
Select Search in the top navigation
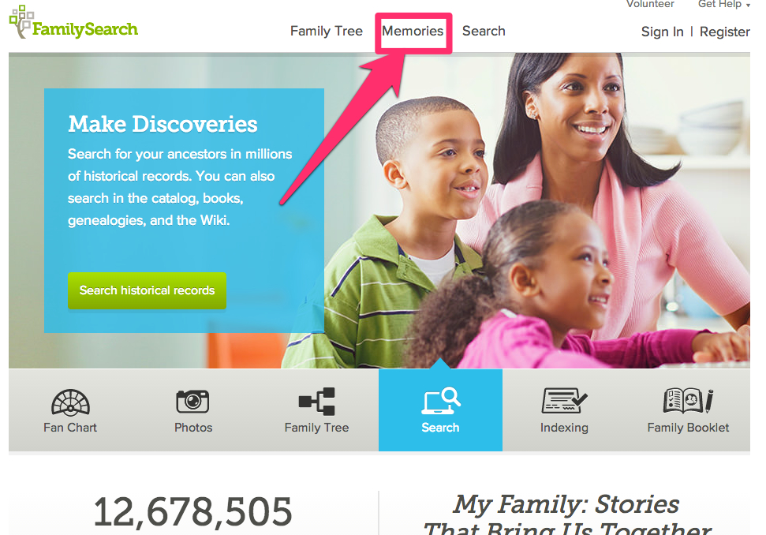click(x=484, y=32)
